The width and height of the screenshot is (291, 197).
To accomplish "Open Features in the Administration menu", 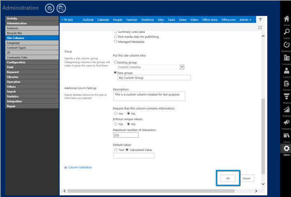I will click(32, 28).
